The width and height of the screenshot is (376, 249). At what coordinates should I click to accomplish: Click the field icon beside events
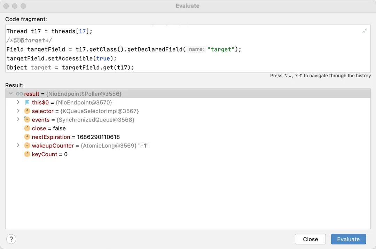tap(27, 119)
